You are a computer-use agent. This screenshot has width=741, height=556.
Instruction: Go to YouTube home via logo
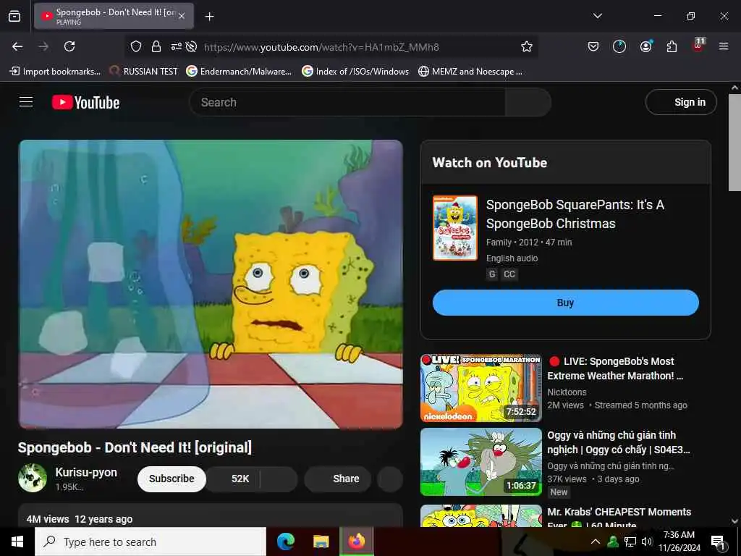pyautogui.click(x=85, y=102)
